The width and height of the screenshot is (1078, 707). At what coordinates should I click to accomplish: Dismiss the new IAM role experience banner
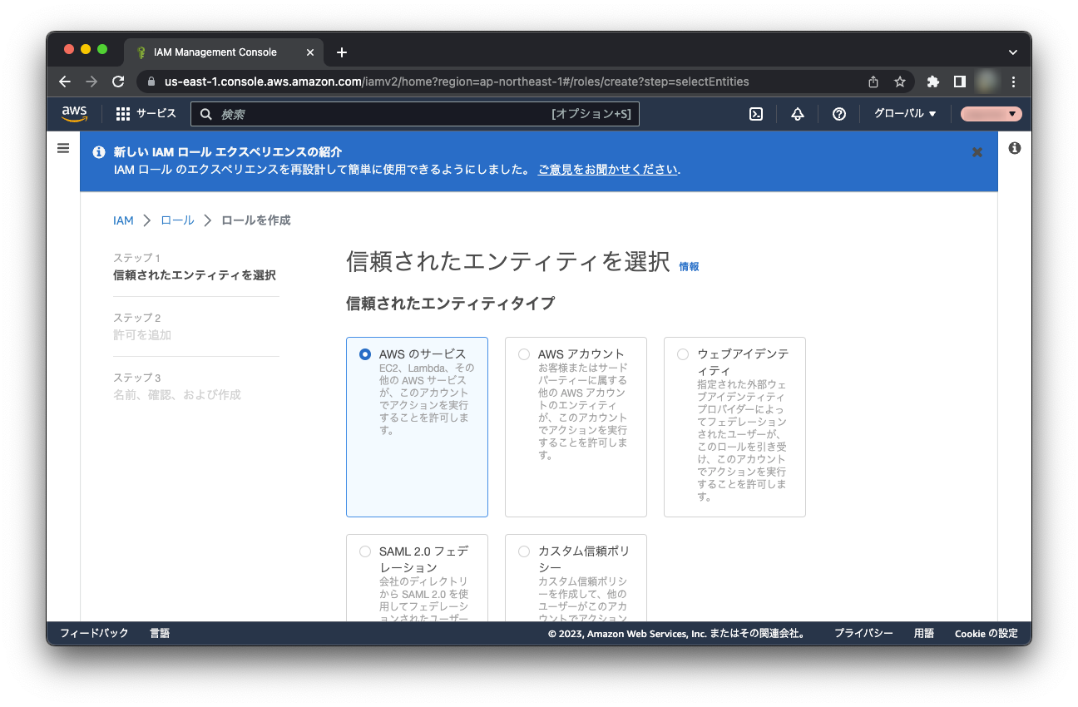(x=977, y=152)
